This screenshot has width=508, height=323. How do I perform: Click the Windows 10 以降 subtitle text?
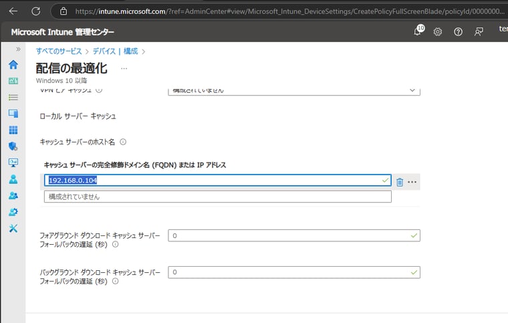coord(61,80)
